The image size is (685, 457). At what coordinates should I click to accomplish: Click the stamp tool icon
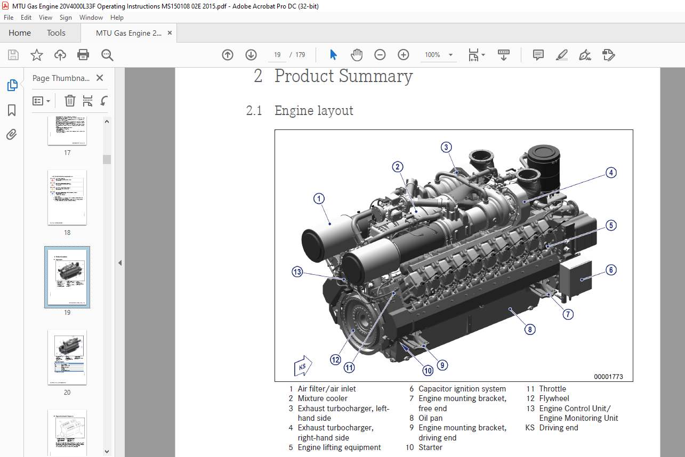point(608,55)
